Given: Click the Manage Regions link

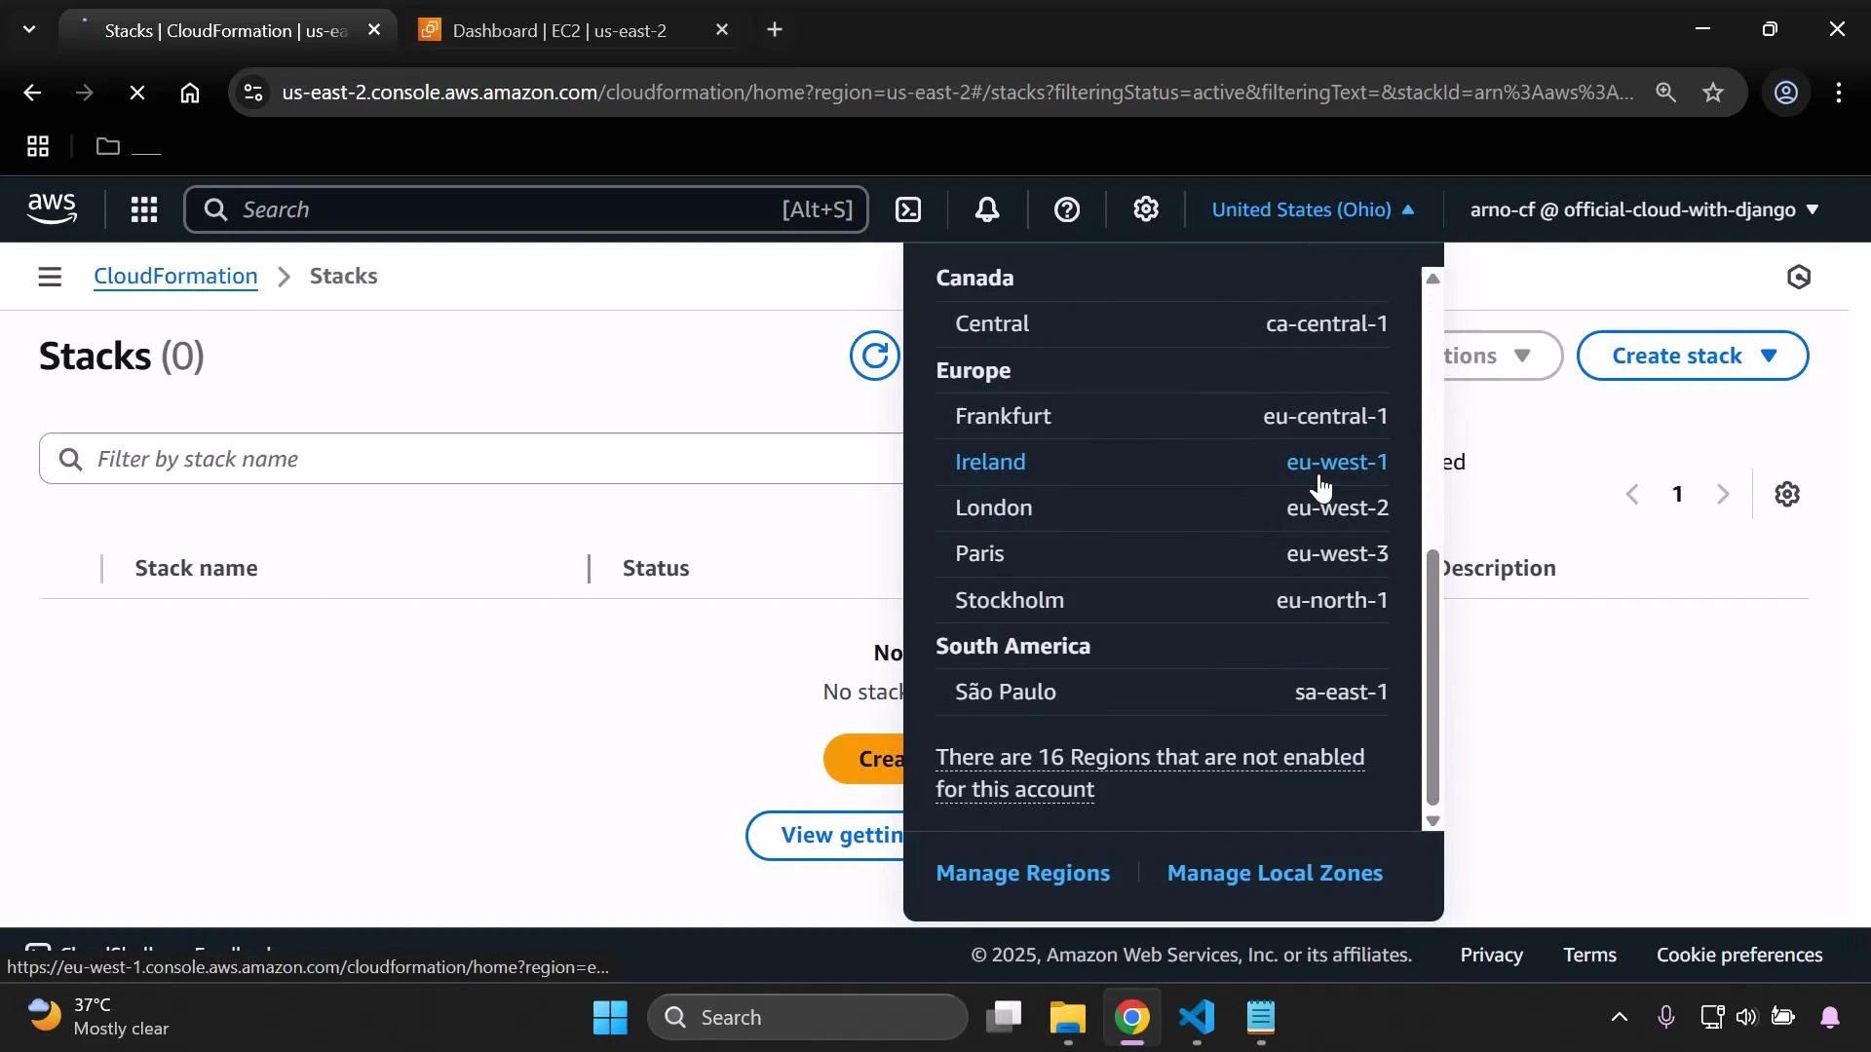Looking at the screenshot, I should [1022, 874].
